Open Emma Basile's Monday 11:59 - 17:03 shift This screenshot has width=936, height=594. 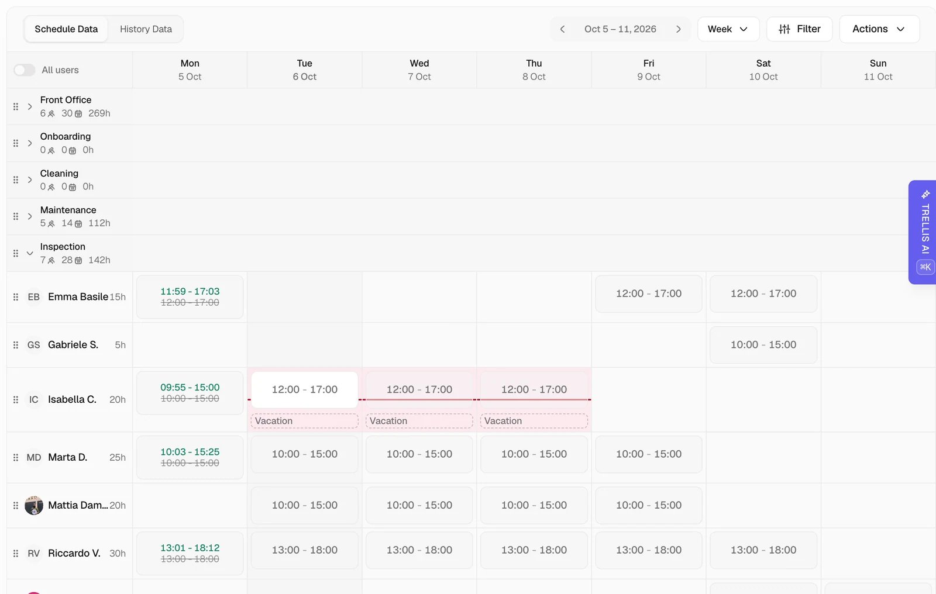(190, 297)
